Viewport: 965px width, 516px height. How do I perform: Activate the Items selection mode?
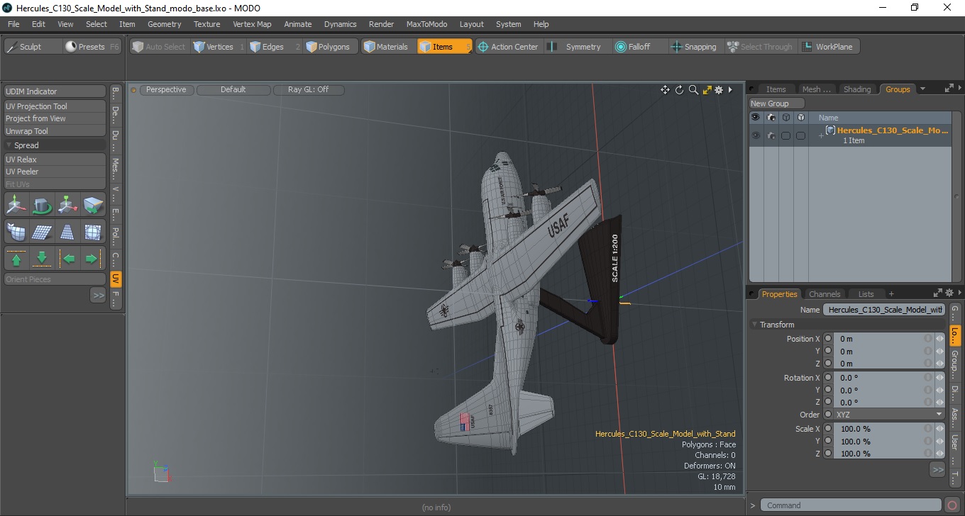(444, 47)
